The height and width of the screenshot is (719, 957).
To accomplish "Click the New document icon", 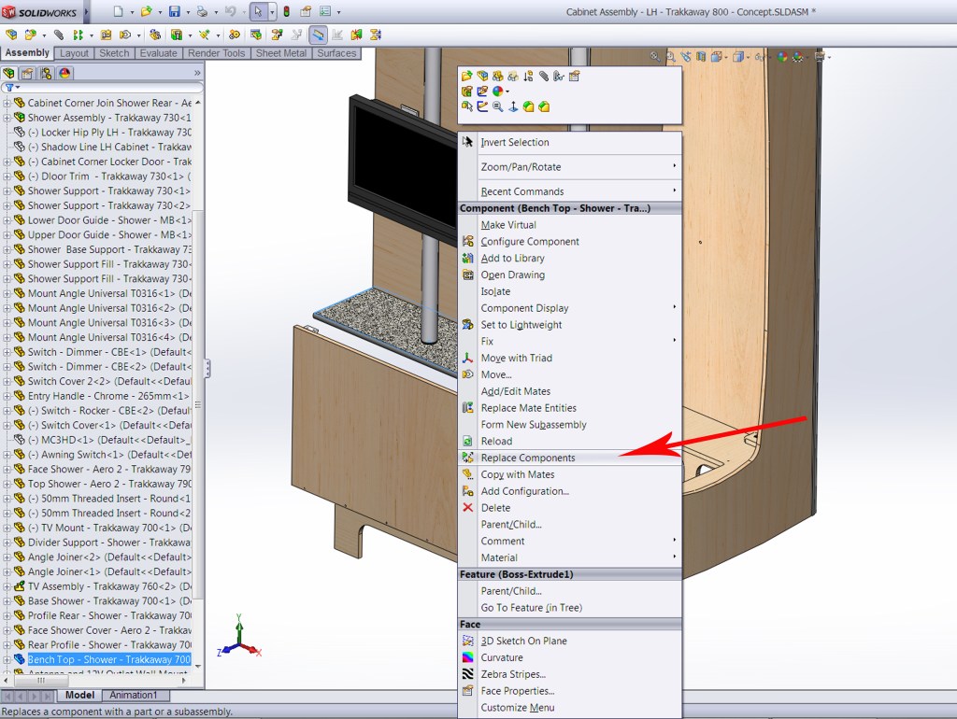I will (x=118, y=12).
